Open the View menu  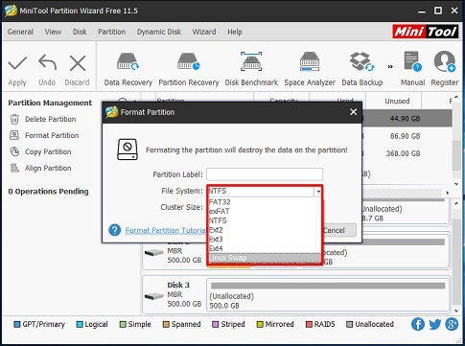[53, 32]
